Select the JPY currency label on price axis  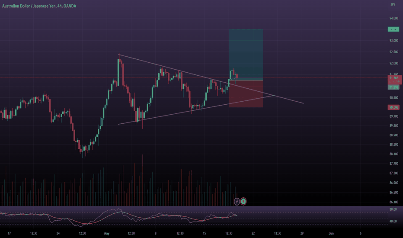click(393, 4)
